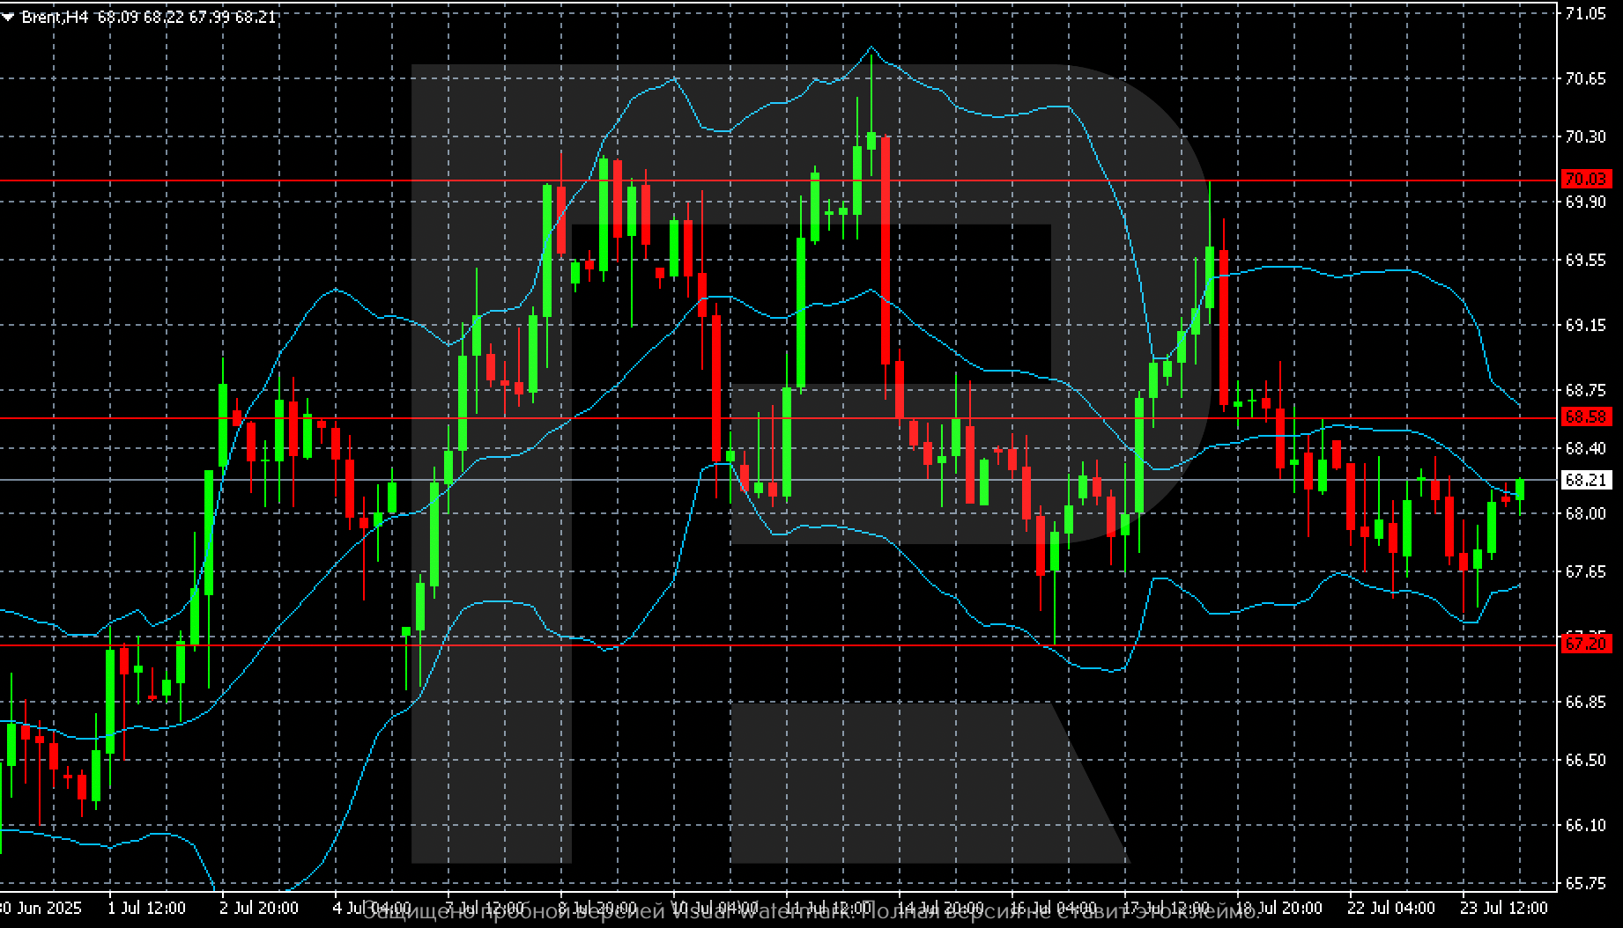The width and height of the screenshot is (1623, 928).
Task: Click the 71.05 value on price scale
Action: point(1585,14)
